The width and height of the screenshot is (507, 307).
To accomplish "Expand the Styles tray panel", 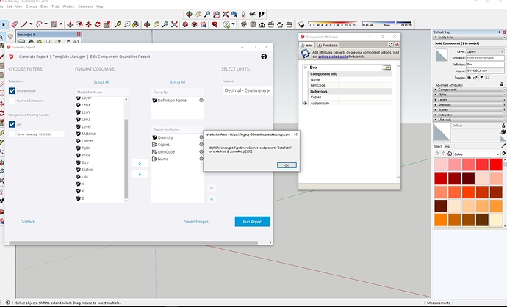I will 469,95.
